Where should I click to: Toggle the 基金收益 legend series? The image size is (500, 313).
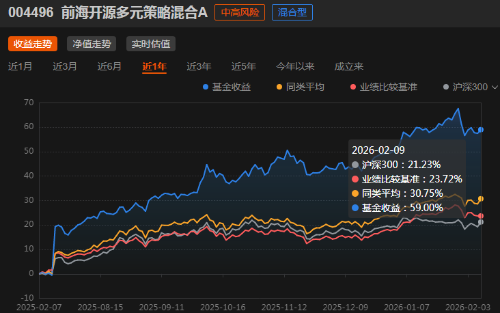coord(227,87)
